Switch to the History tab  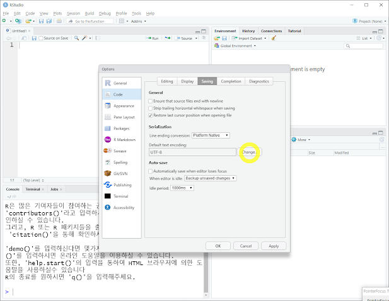(x=248, y=31)
